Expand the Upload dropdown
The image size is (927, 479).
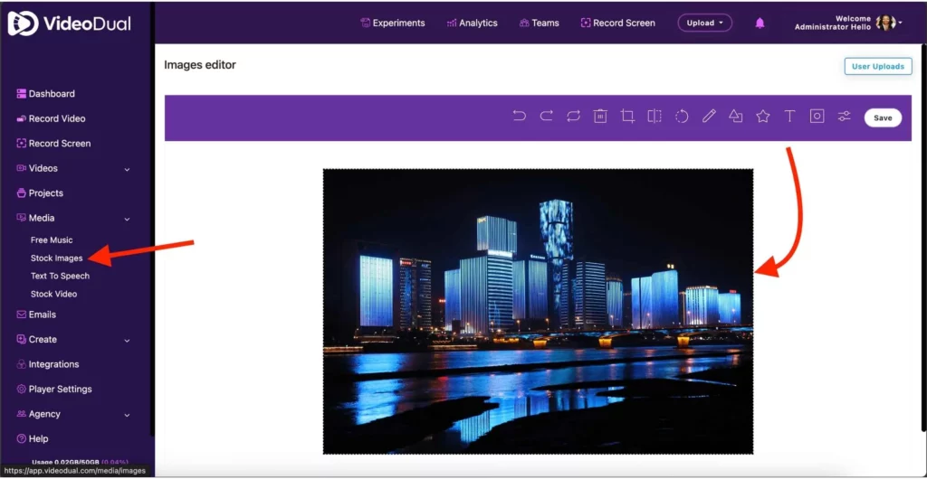(x=704, y=23)
